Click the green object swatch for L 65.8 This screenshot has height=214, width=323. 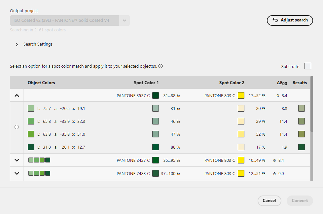(31, 121)
